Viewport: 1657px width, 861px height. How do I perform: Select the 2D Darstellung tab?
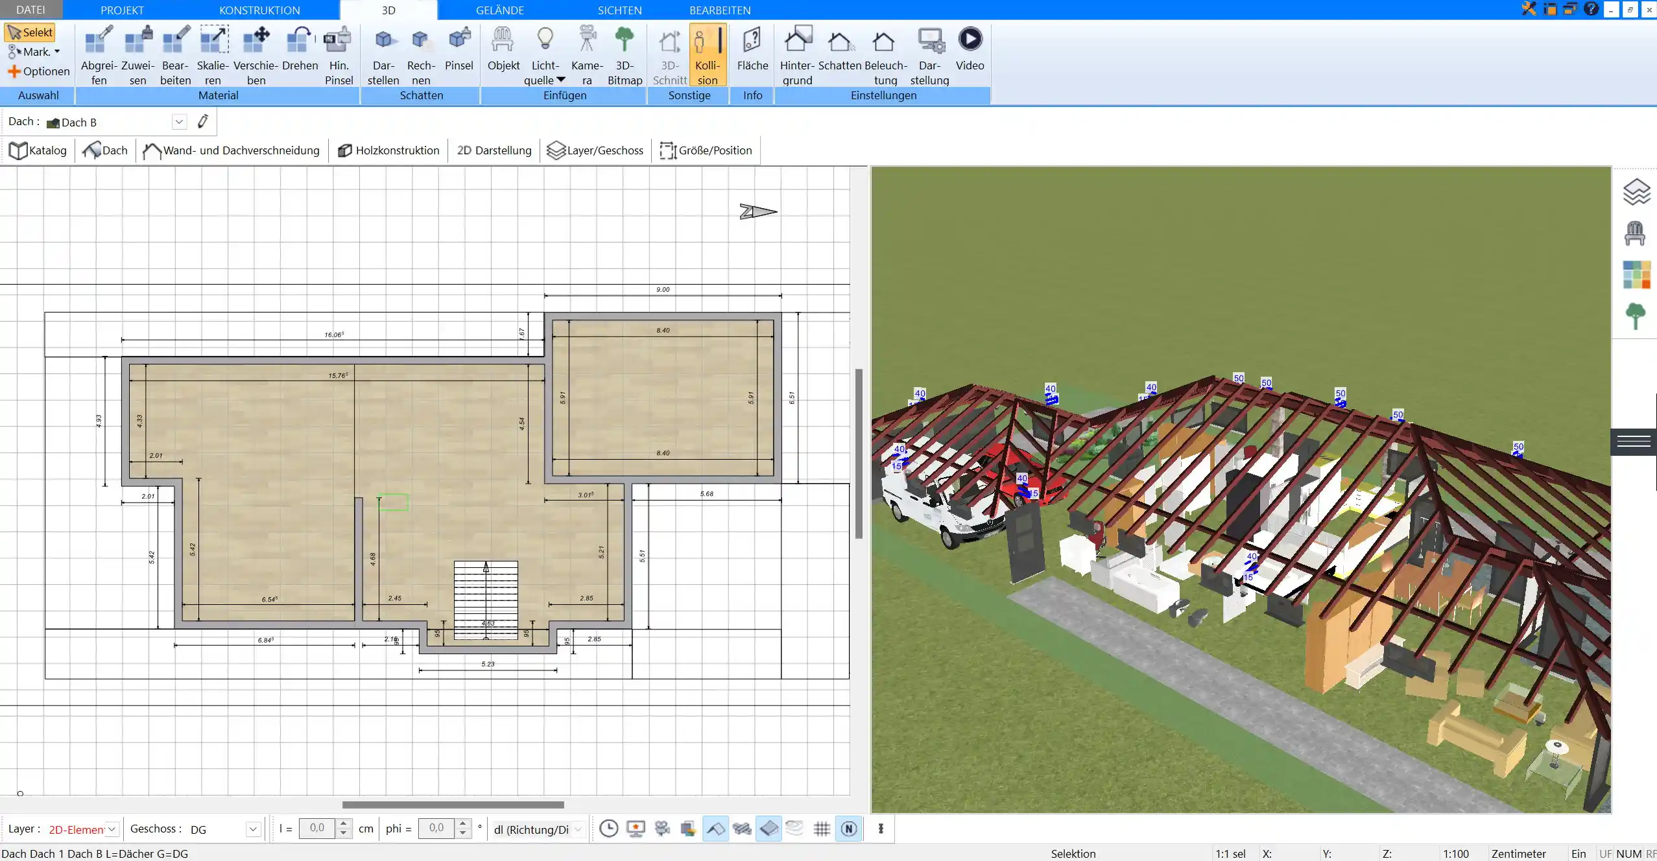[x=494, y=150]
